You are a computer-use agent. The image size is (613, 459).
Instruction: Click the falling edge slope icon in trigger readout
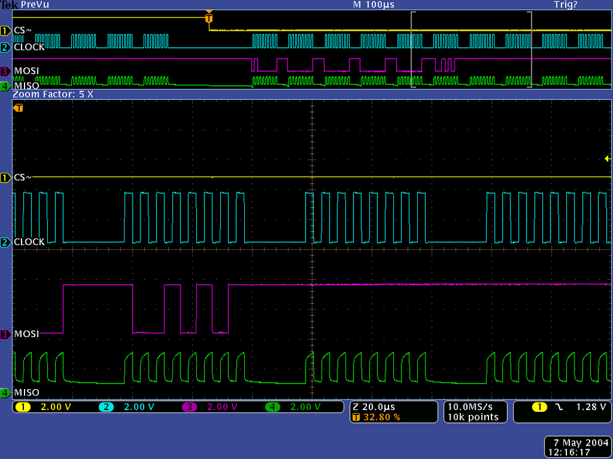560,407
